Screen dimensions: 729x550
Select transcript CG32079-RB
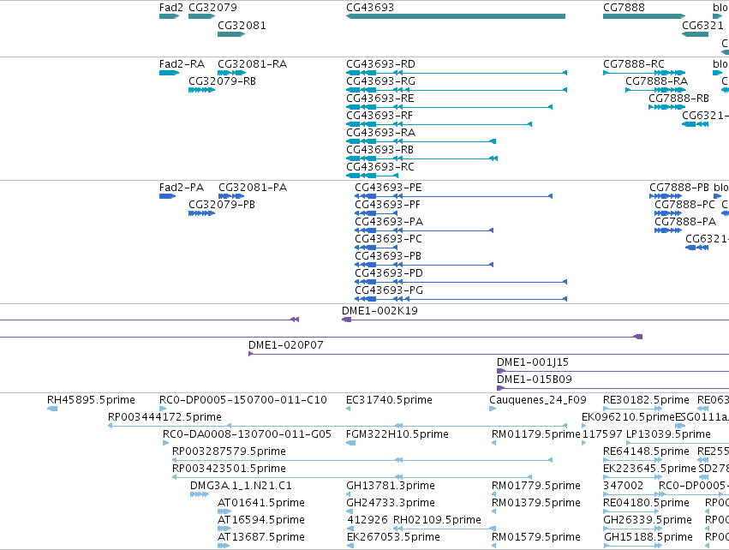point(201,90)
